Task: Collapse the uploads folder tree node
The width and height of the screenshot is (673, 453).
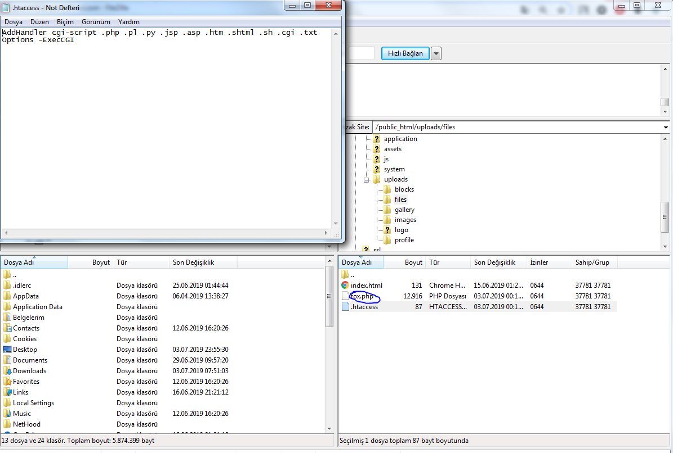Action: 366,180
